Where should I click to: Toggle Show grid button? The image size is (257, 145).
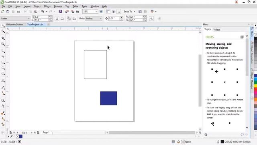[x=113, y=12]
